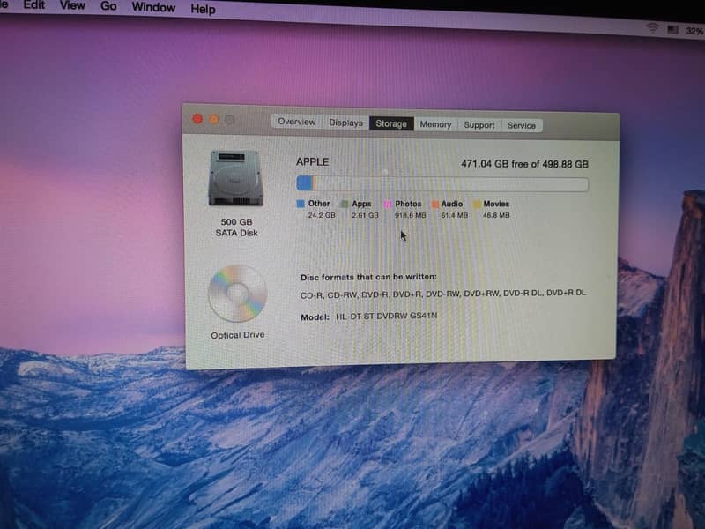This screenshot has width=705, height=529.
Task: Click the Photos "918.6 MB" value
Action: pos(410,215)
